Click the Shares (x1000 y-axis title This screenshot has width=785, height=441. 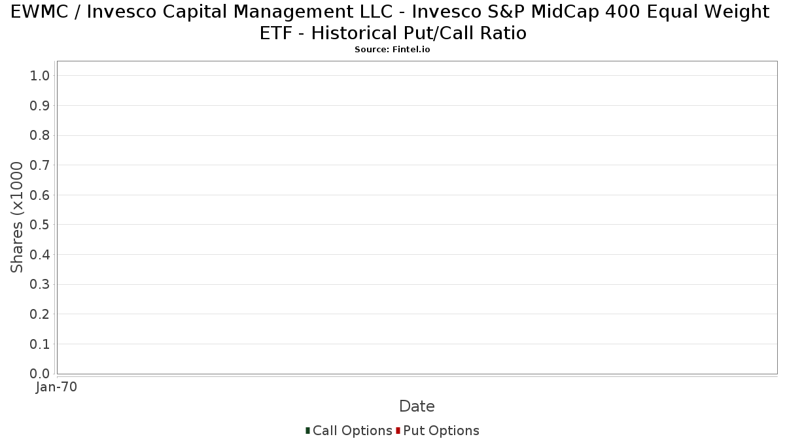pyautogui.click(x=17, y=218)
